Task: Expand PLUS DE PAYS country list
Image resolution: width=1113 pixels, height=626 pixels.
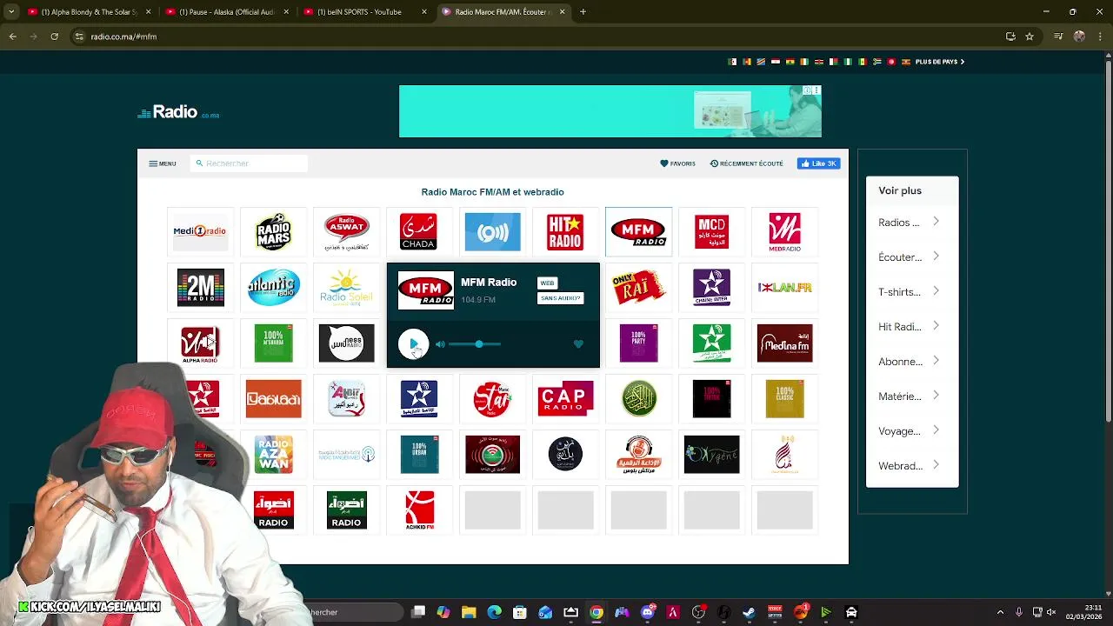Action: point(940,62)
